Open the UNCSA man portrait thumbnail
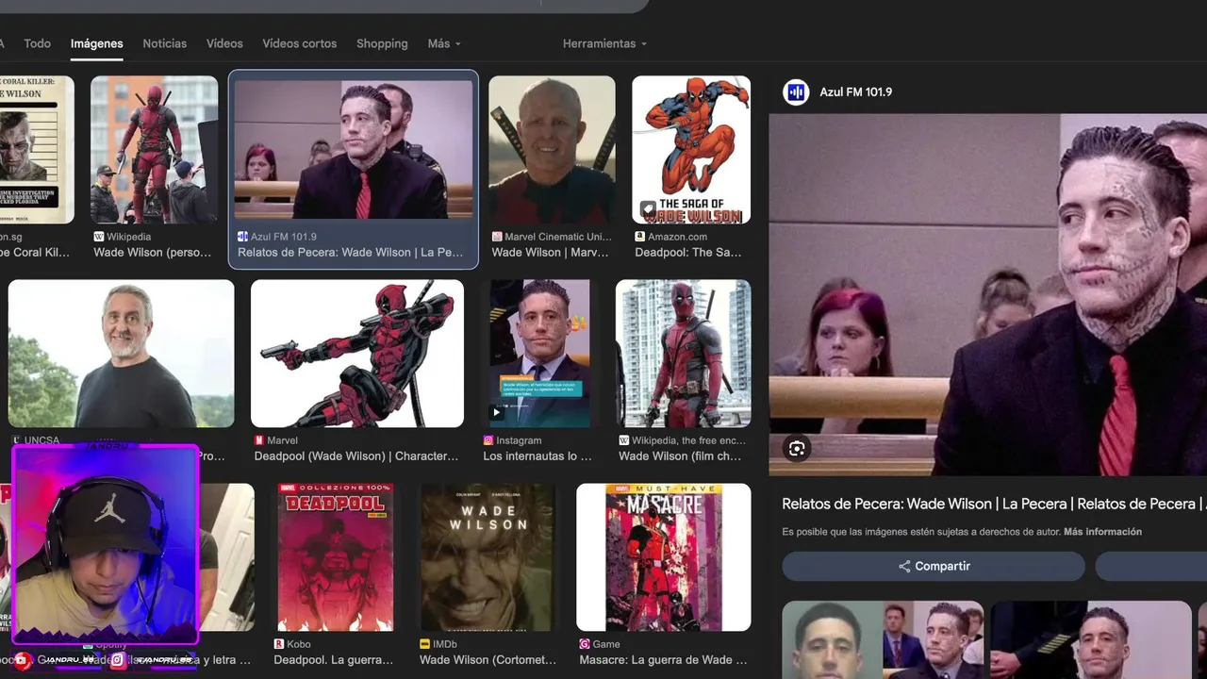This screenshot has height=679, width=1207. tap(121, 354)
